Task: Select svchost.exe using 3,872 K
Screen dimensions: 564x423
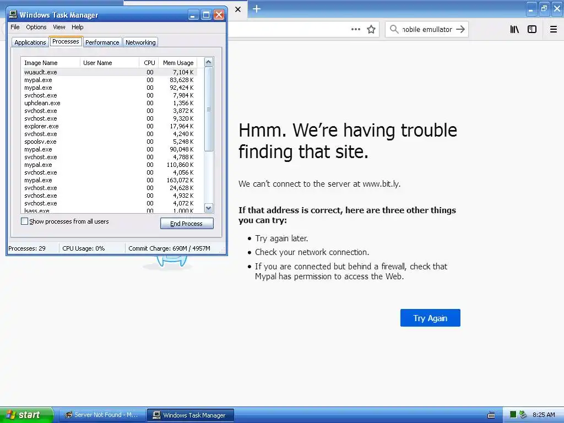Action: pos(110,110)
